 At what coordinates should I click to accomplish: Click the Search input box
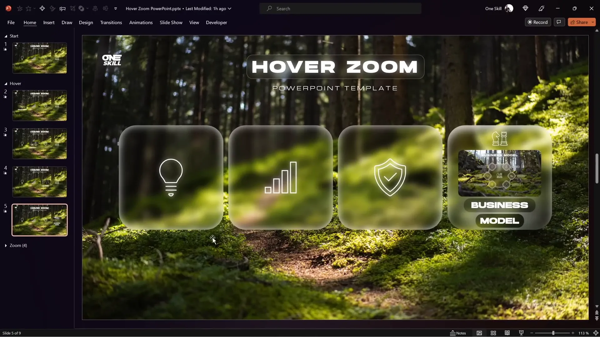(x=340, y=8)
